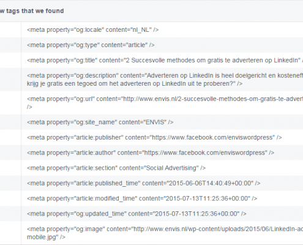Click the second line of og:description text
303x245 pixels.
click(x=135, y=83)
